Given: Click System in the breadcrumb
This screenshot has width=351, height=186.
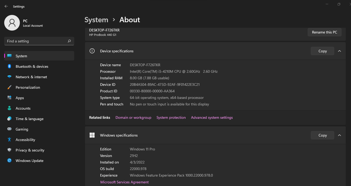Looking at the screenshot, I should [96, 20].
